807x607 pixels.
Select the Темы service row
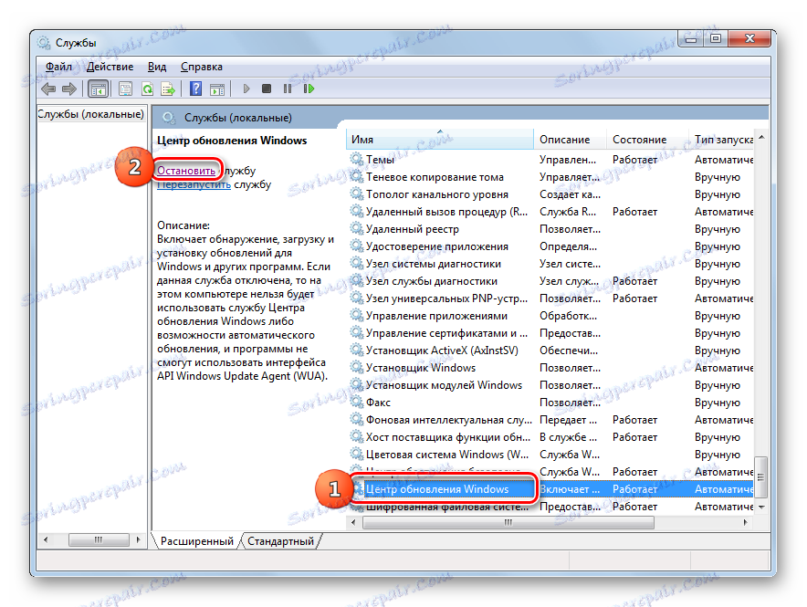[x=550, y=160]
